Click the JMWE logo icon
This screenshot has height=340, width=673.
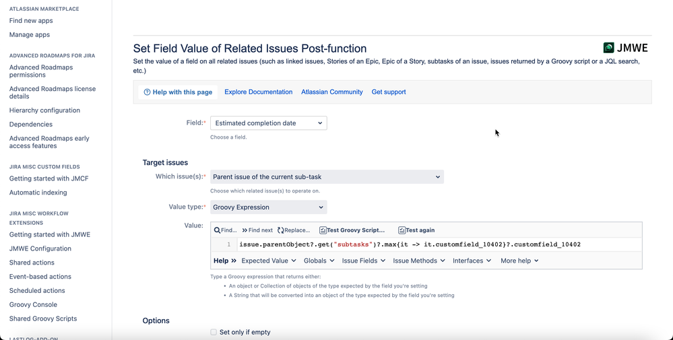[609, 48]
